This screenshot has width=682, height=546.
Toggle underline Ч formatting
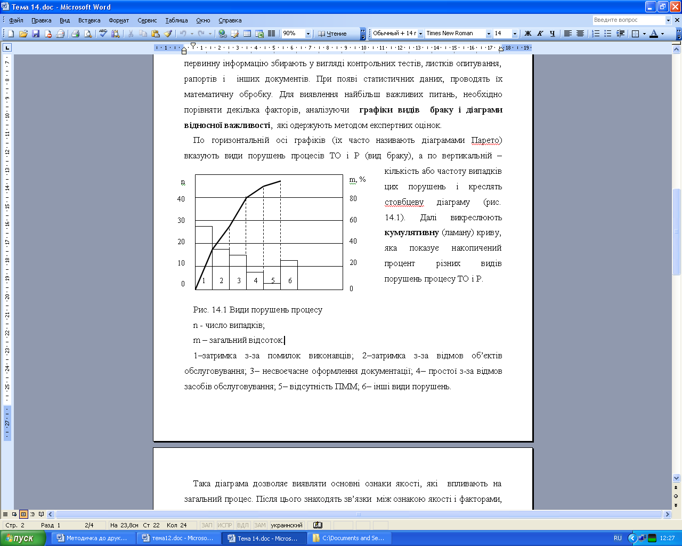[553, 34]
